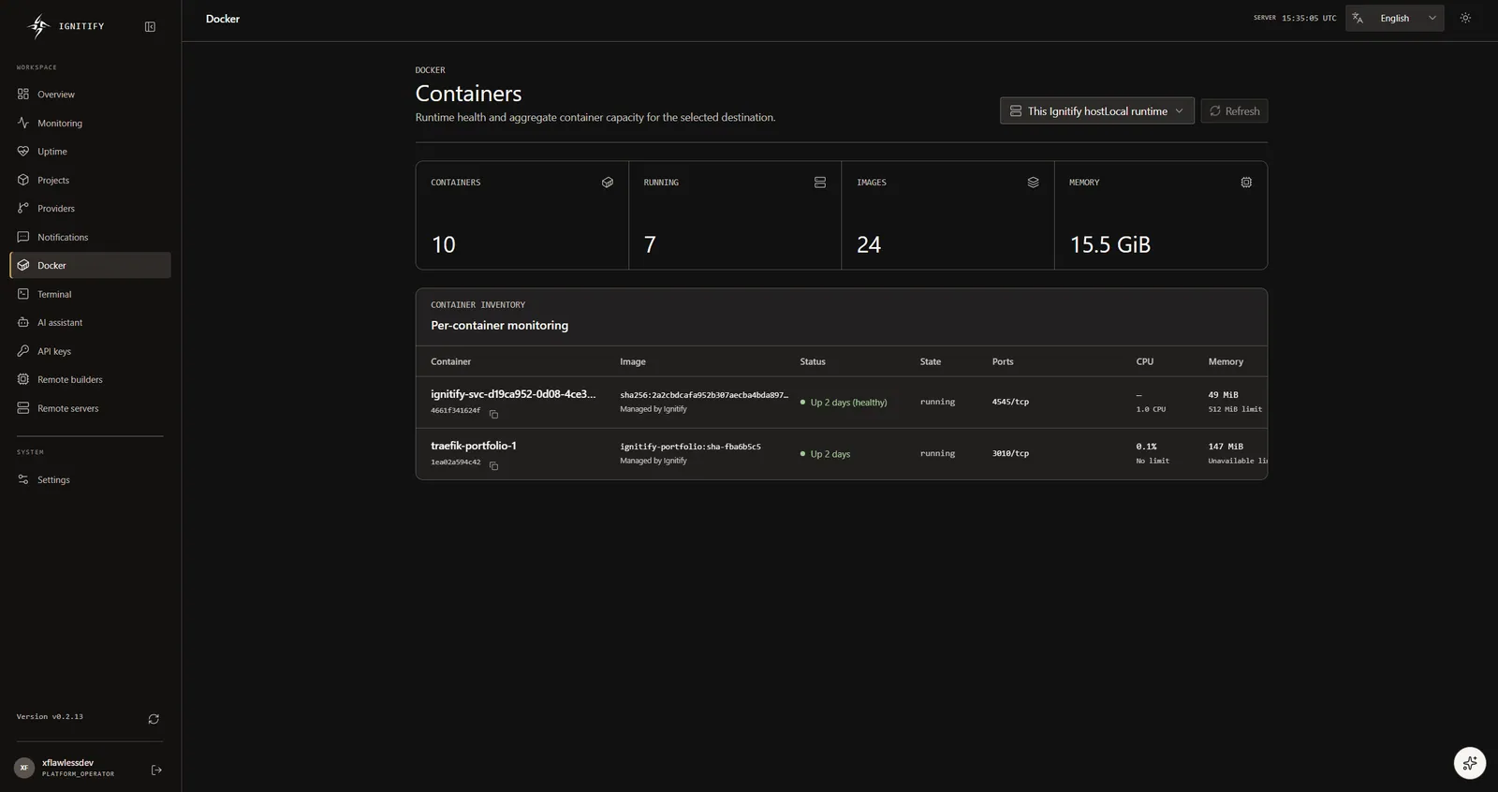This screenshot has height=792, width=1498.
Task: Click the xflawlessdev user avatar
Action: [24, 768]
